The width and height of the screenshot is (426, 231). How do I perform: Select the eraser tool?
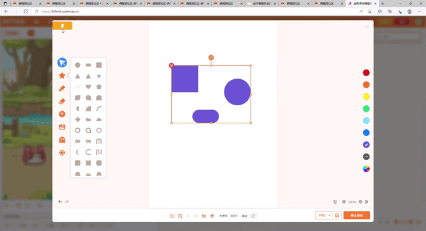tap(62, 101)
